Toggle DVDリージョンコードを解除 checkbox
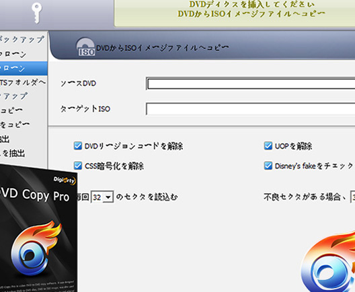Viewport: 355px width, 292px height. 78,146
